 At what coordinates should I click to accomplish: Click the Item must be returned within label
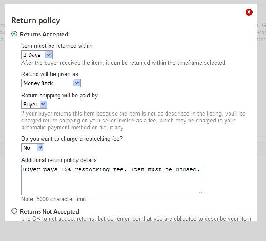[57, 46]
